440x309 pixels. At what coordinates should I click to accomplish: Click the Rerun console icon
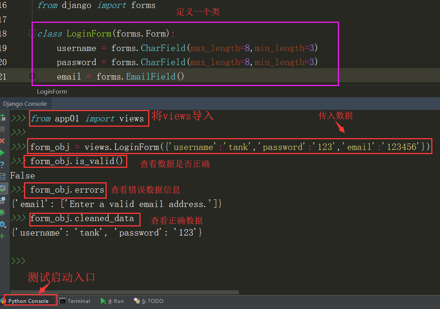coord(3,117)
